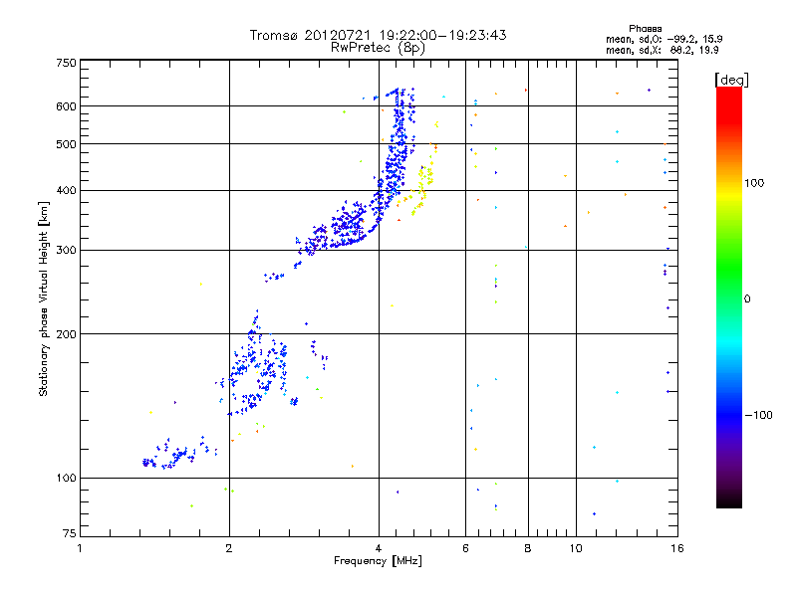Screen dimensions: 797x597
Task: Click the '400' y-axis tick label
Action: pos(66,190)
